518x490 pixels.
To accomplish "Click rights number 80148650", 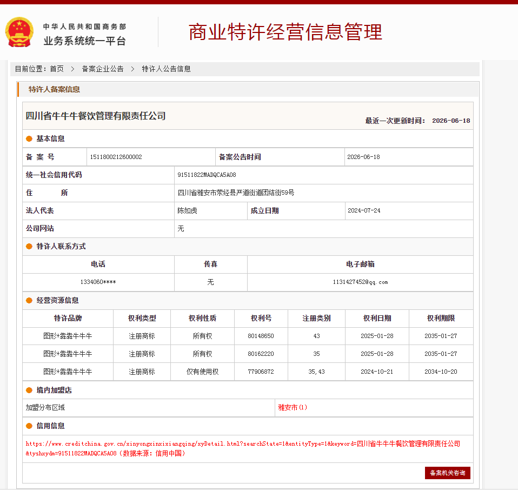I will point(261,336).
